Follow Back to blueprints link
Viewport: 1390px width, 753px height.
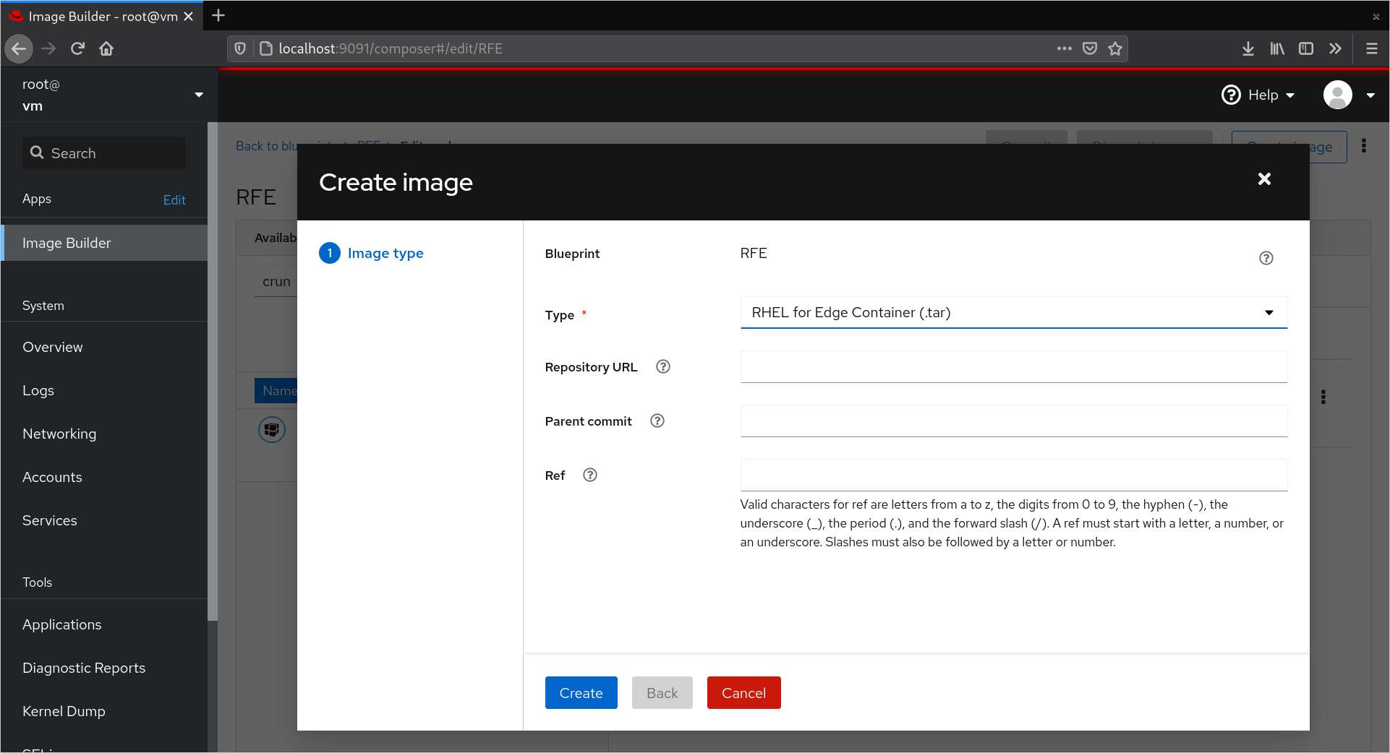pyautogui.click(x=266, y=146)
